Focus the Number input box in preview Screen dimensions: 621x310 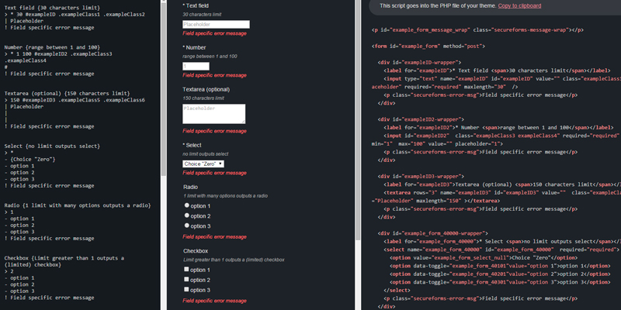pos(196,67)
